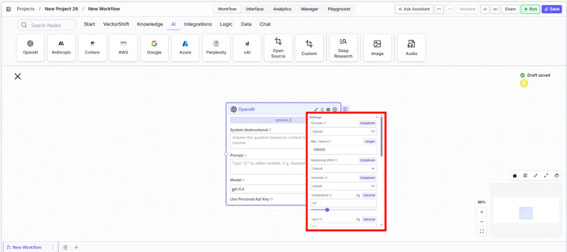567x252 pixels.
Task: Select the hand pan tool
Action: (557, 175)
